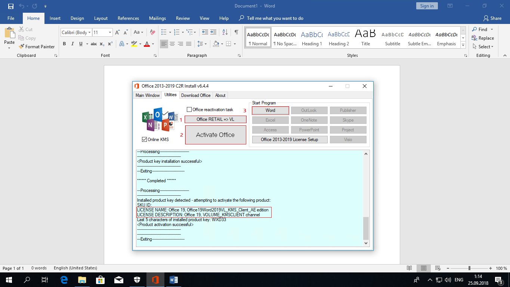The height and width of the screenshot is (287, 510).
Task: Expand the Paste options arrow
Action: click(x=9, y=48)
